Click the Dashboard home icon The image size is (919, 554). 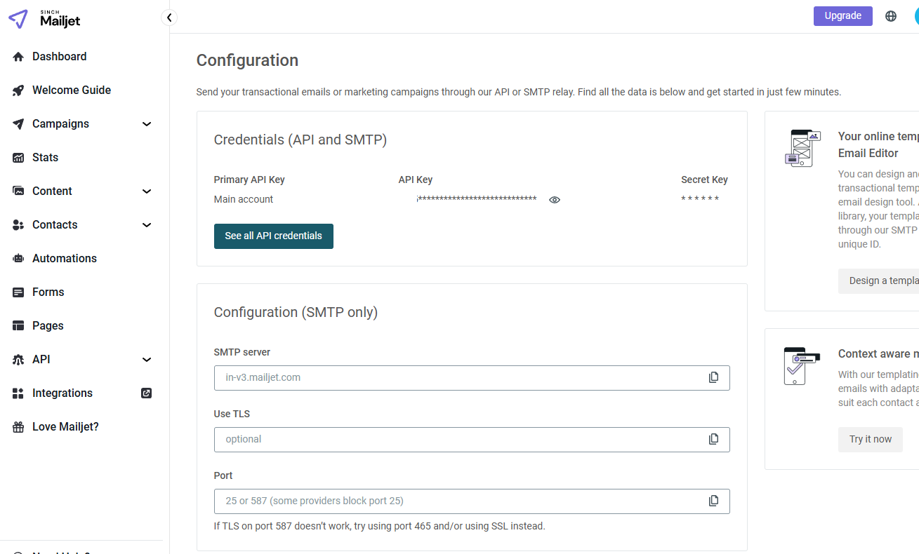(x=18, y=57)
